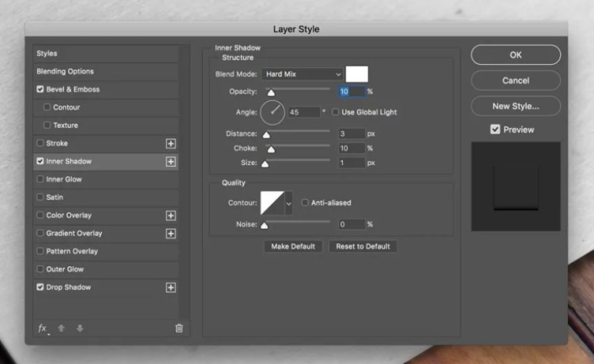The image size is (594, 364).
Task: Select the Inner Glow row label
Action: [64, 179]
